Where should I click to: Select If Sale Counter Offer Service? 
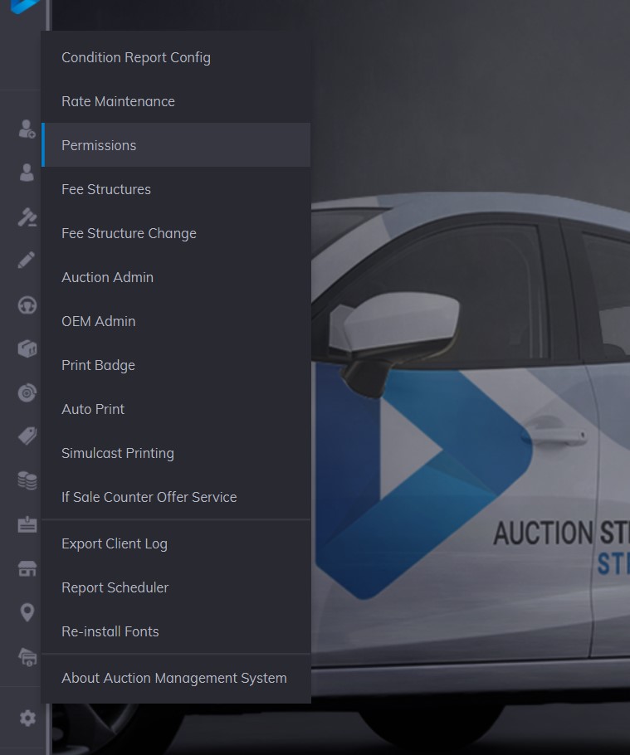[x=149, y=497]
